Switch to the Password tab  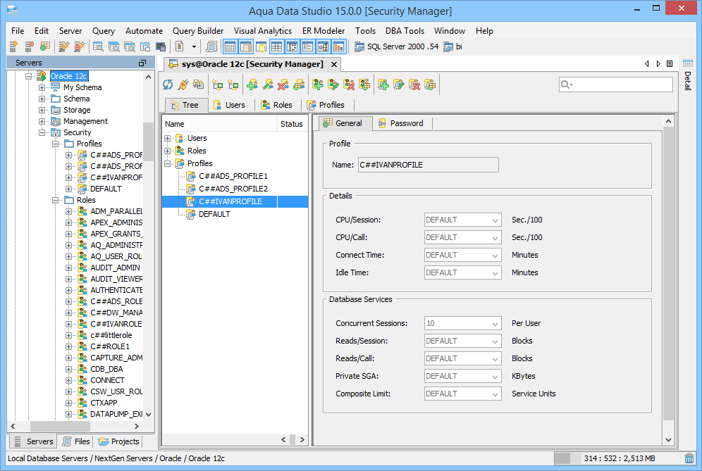coord(401,123)
